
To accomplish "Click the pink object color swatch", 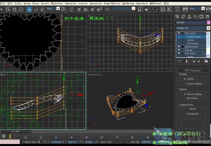I will pyautogui.click(x=208, y=22).
